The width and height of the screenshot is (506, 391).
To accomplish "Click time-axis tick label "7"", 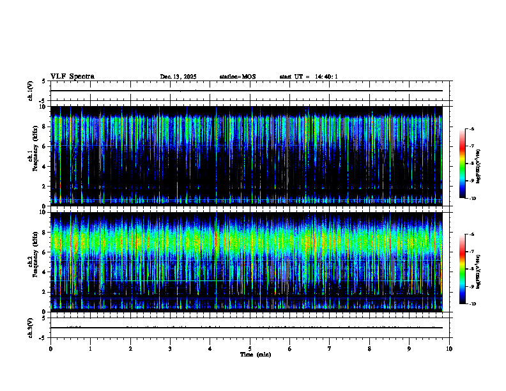I will [x=330, y=349].
